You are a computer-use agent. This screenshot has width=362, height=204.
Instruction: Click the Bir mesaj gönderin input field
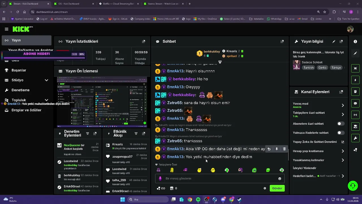click(220, 178)
